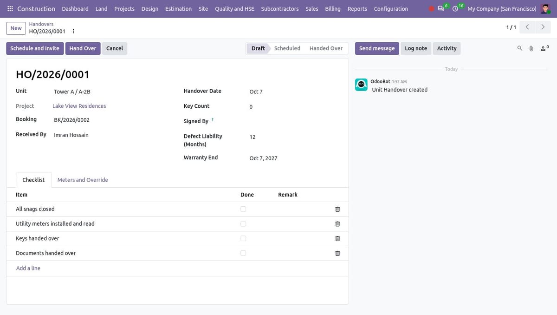Screen dimensions: 557x315
Task: Delete the 'Keys handed over' row
Action: tap(337, 238)
